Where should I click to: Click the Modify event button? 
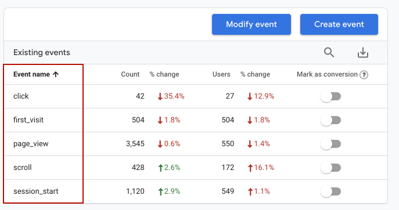(251, 24)
